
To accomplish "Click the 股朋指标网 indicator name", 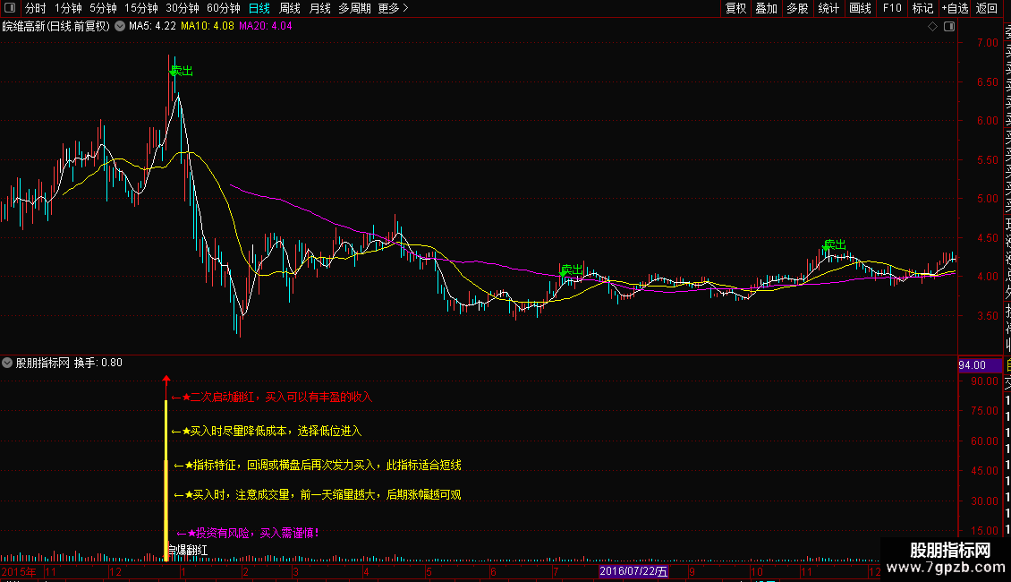I will click(x=43, y=363).
